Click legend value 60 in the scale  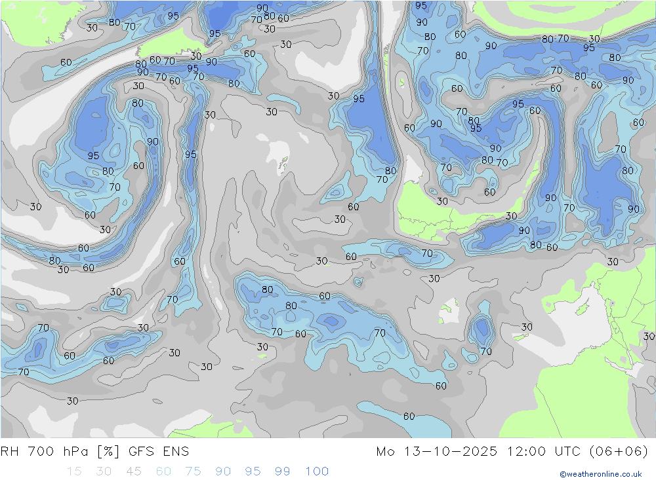pos(163,471)
